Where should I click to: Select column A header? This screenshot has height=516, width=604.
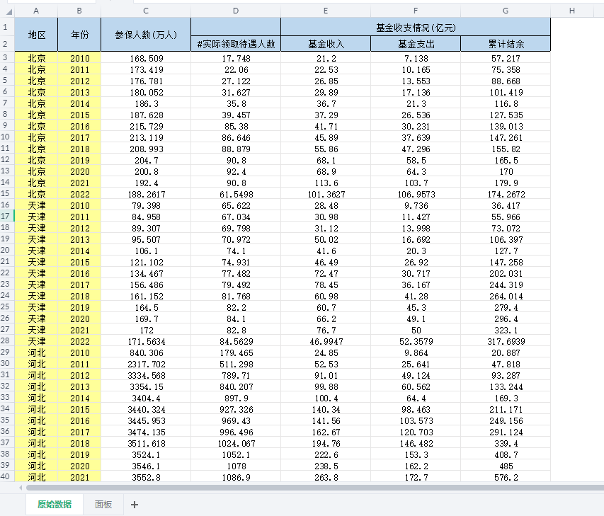36,10
